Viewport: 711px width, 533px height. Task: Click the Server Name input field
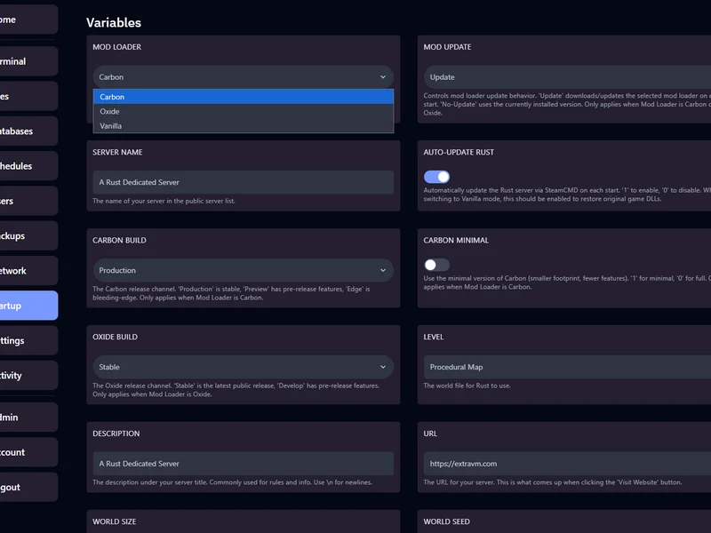pos(242,181)
